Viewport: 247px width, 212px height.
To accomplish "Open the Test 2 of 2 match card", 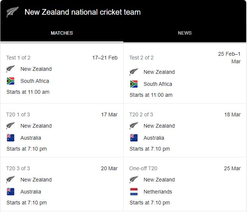I will (x=185, y=75).
